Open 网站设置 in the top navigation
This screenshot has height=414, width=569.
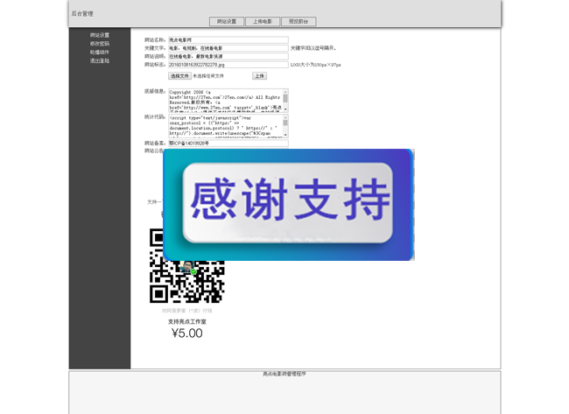pyautogui.click(x=227, y=21)
